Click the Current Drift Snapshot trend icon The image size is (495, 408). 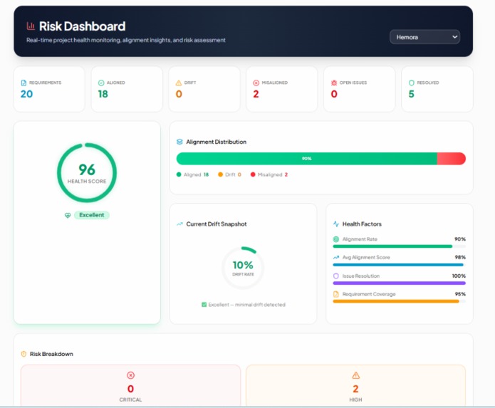pyautogui.click(x=179, y=224)
